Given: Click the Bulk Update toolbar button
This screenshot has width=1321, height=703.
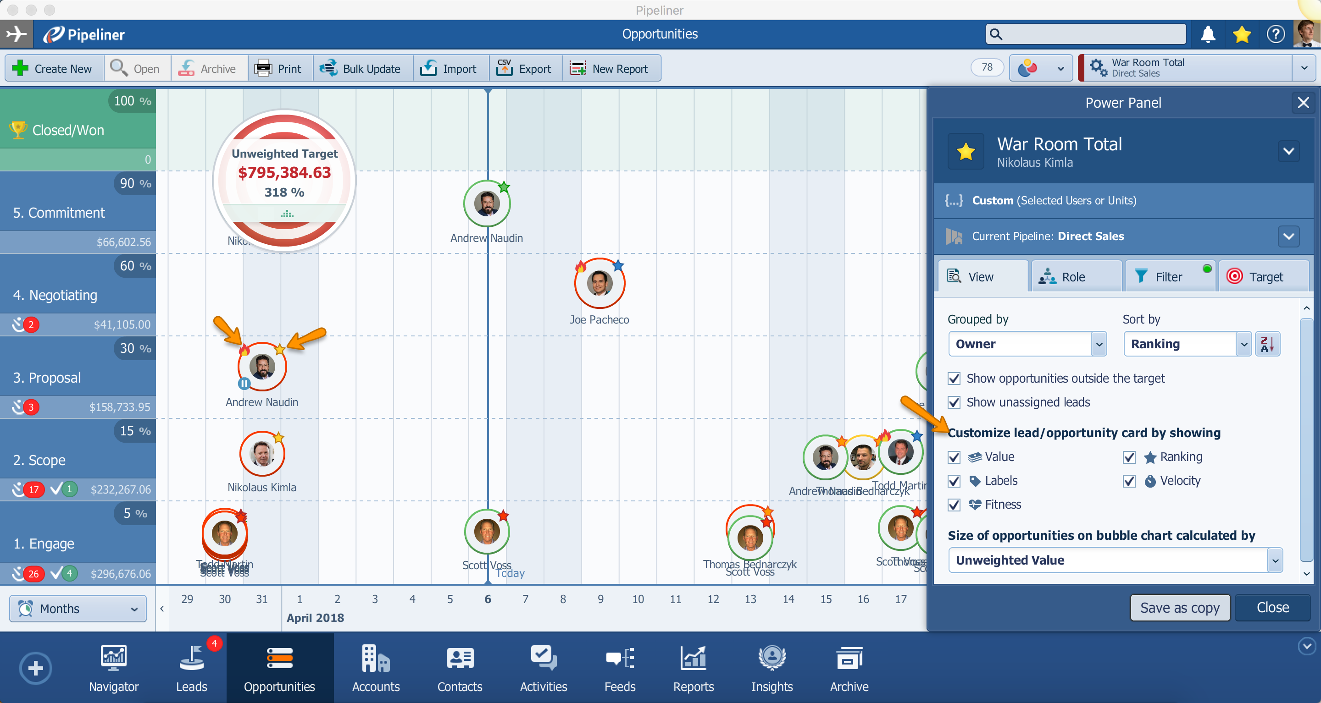Looking at the screenshot, I should click(361, 68).
